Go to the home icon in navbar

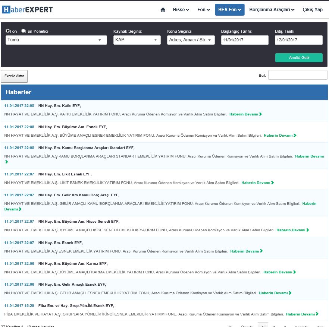coord(163,10)
